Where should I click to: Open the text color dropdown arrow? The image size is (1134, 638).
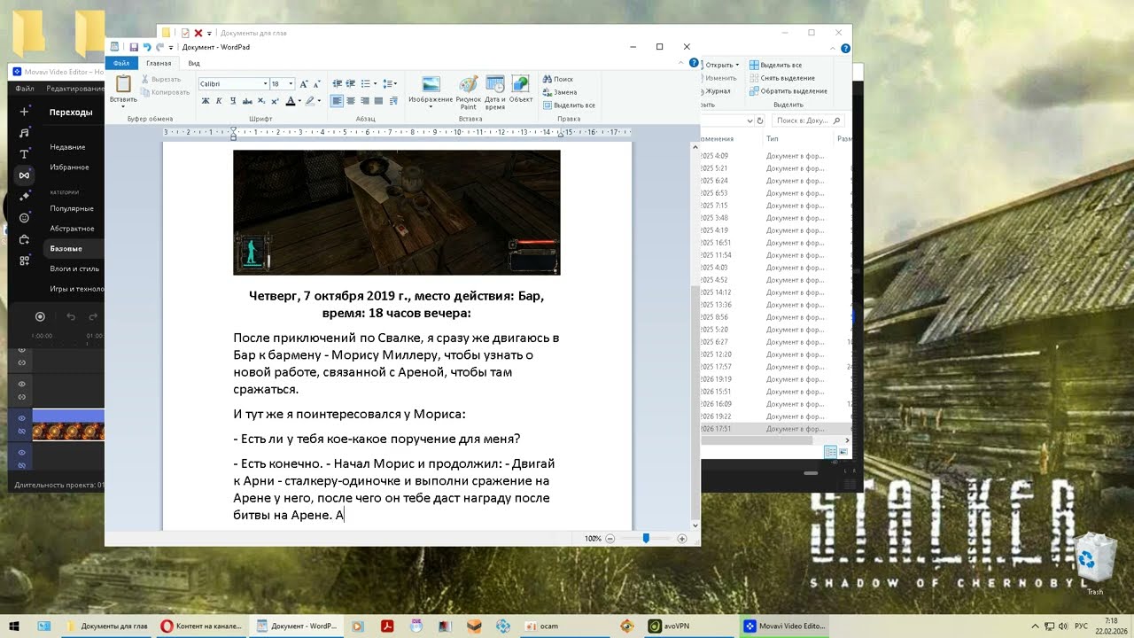[x=299, y=101]
